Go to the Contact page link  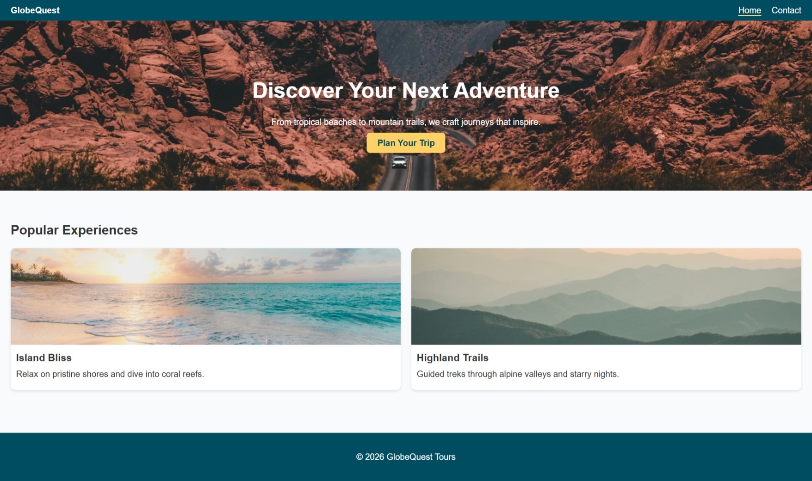[786, 10]
